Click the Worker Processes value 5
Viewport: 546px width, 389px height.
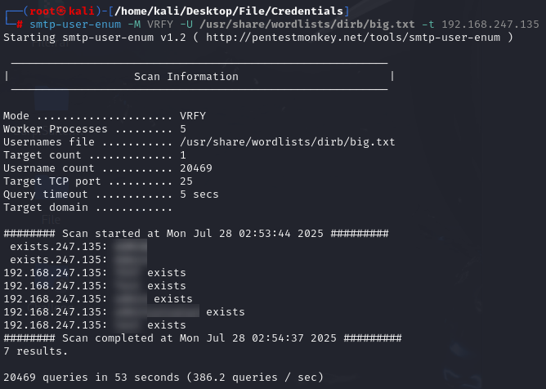(x=183, y=129)
